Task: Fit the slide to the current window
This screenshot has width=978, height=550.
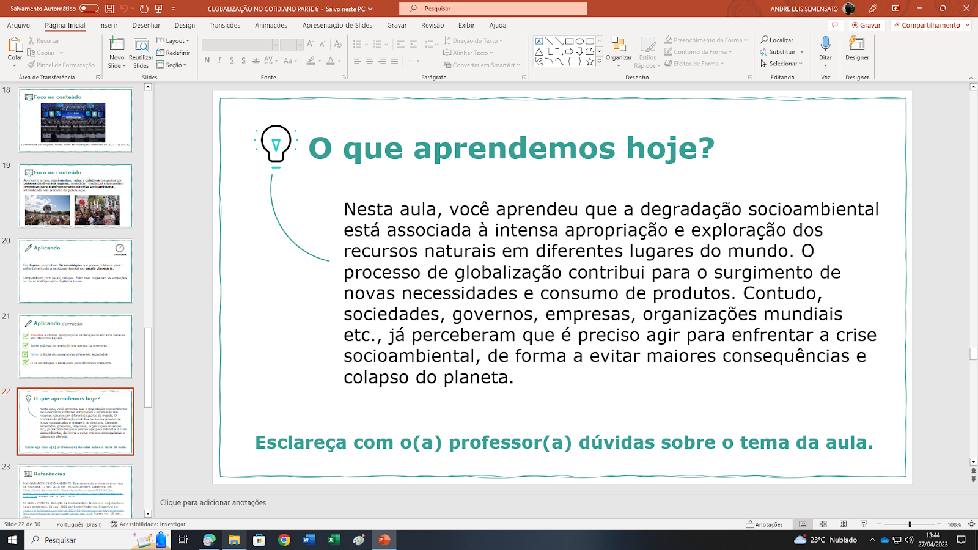Action: [x=971, y=524]
